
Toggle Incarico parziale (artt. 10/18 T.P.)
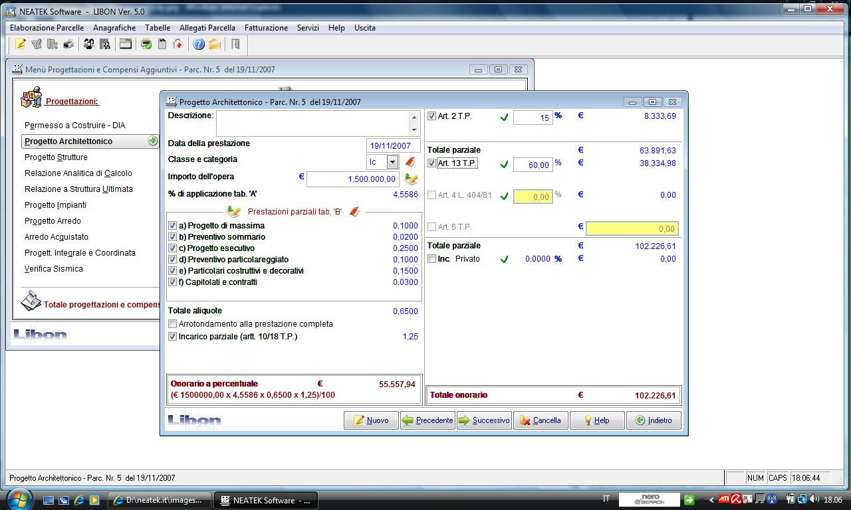pos(173,337)
